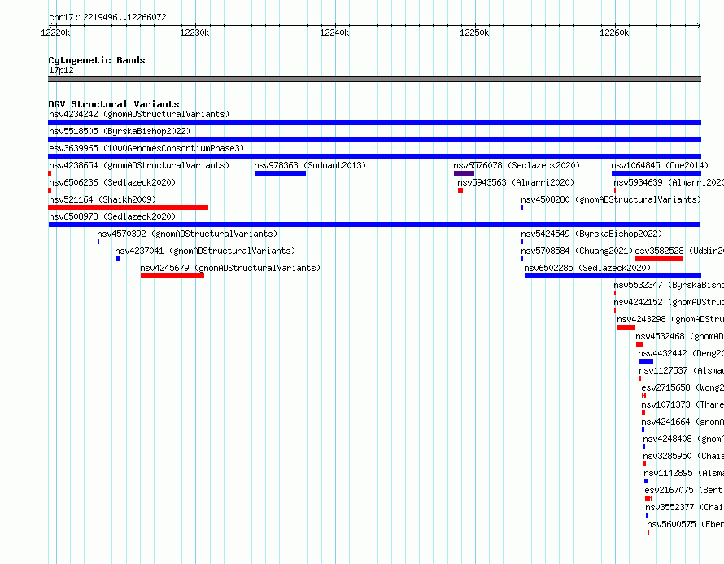Click the DGV Structural Variants track title
Screen dimensions: 724x564
pyautogui.click(x=114, y=104)
